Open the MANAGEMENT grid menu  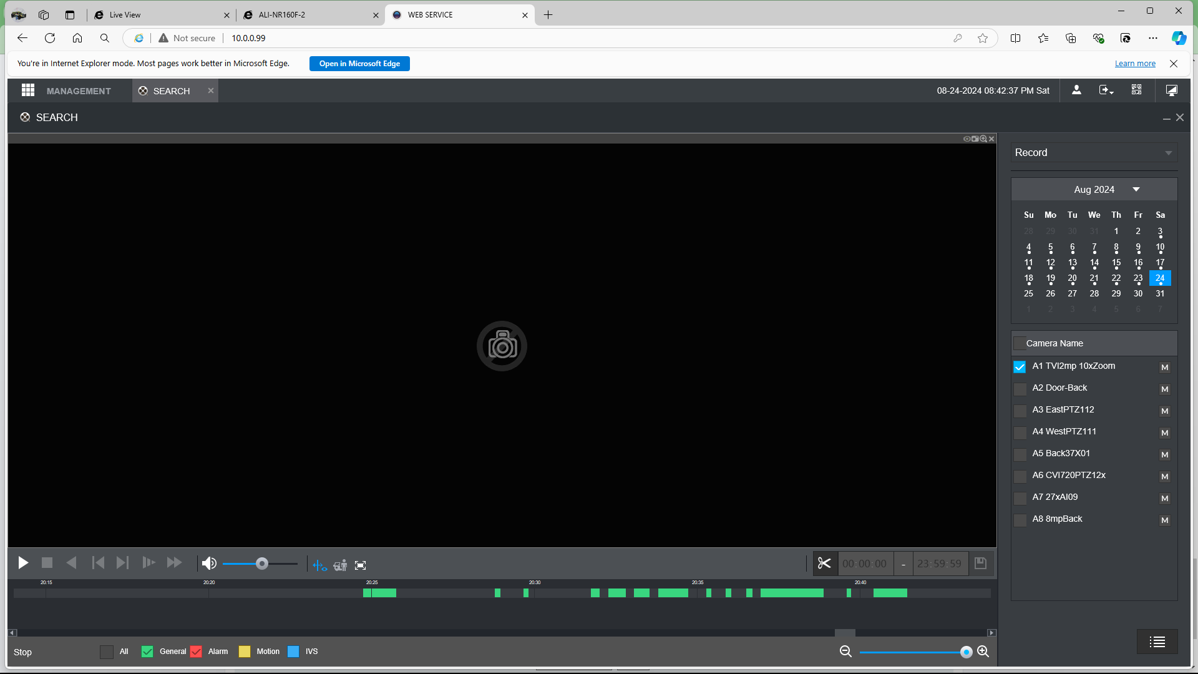coord(28,90)
